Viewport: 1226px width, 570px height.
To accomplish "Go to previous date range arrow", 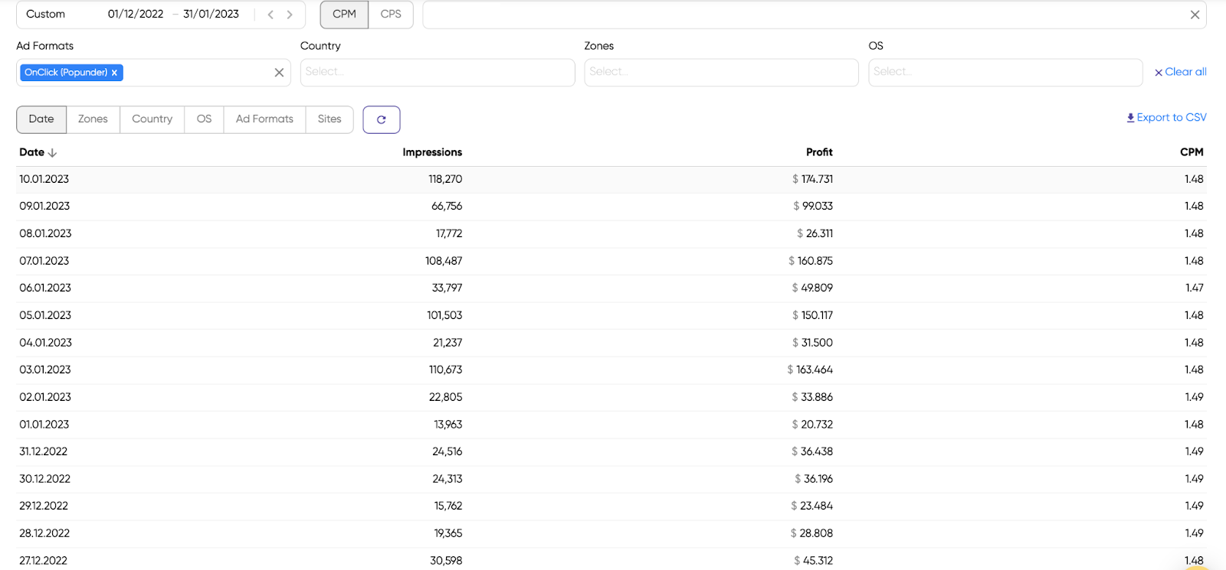I will tap(270, 15).
